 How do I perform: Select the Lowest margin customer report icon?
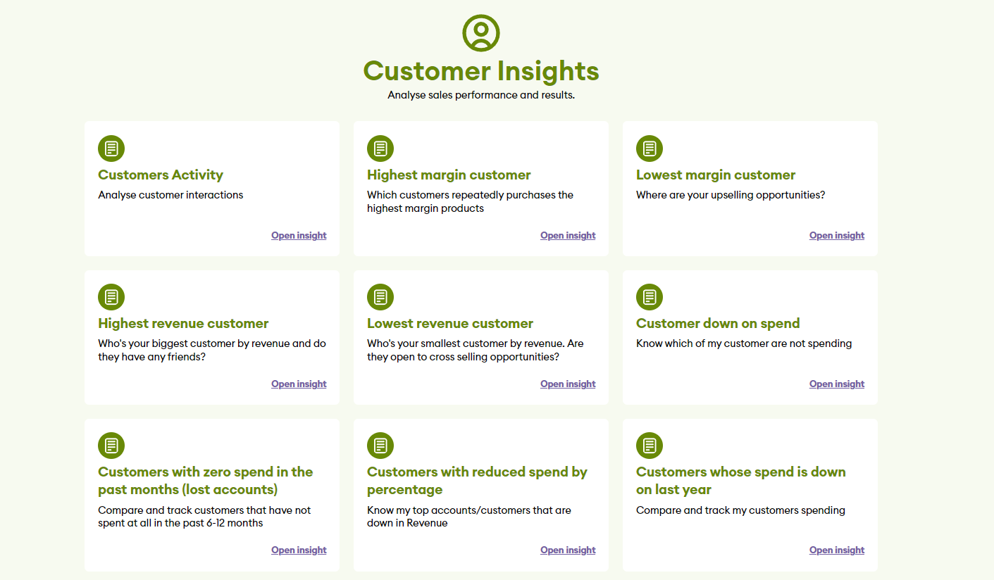point(650,149)
